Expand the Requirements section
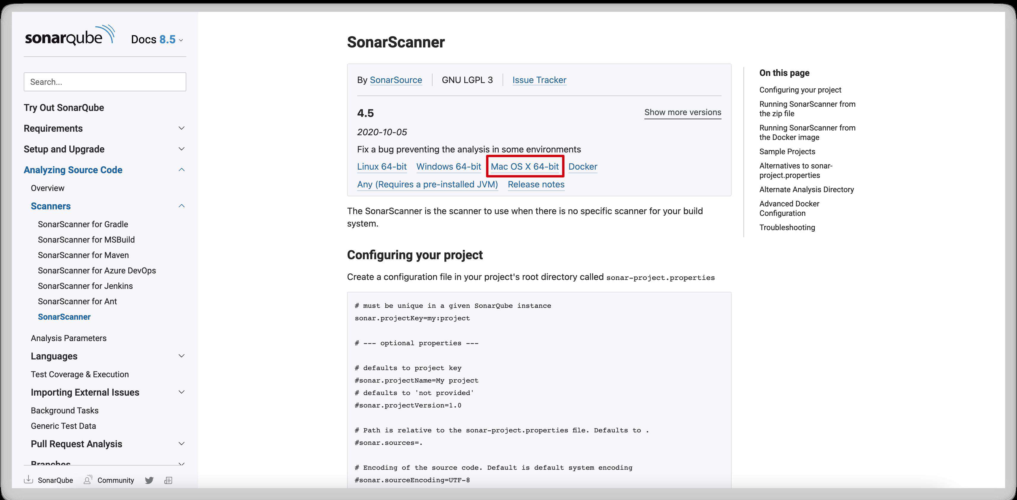The width and height of the screenshot is (1017, 500). click(x=182, y=128)
